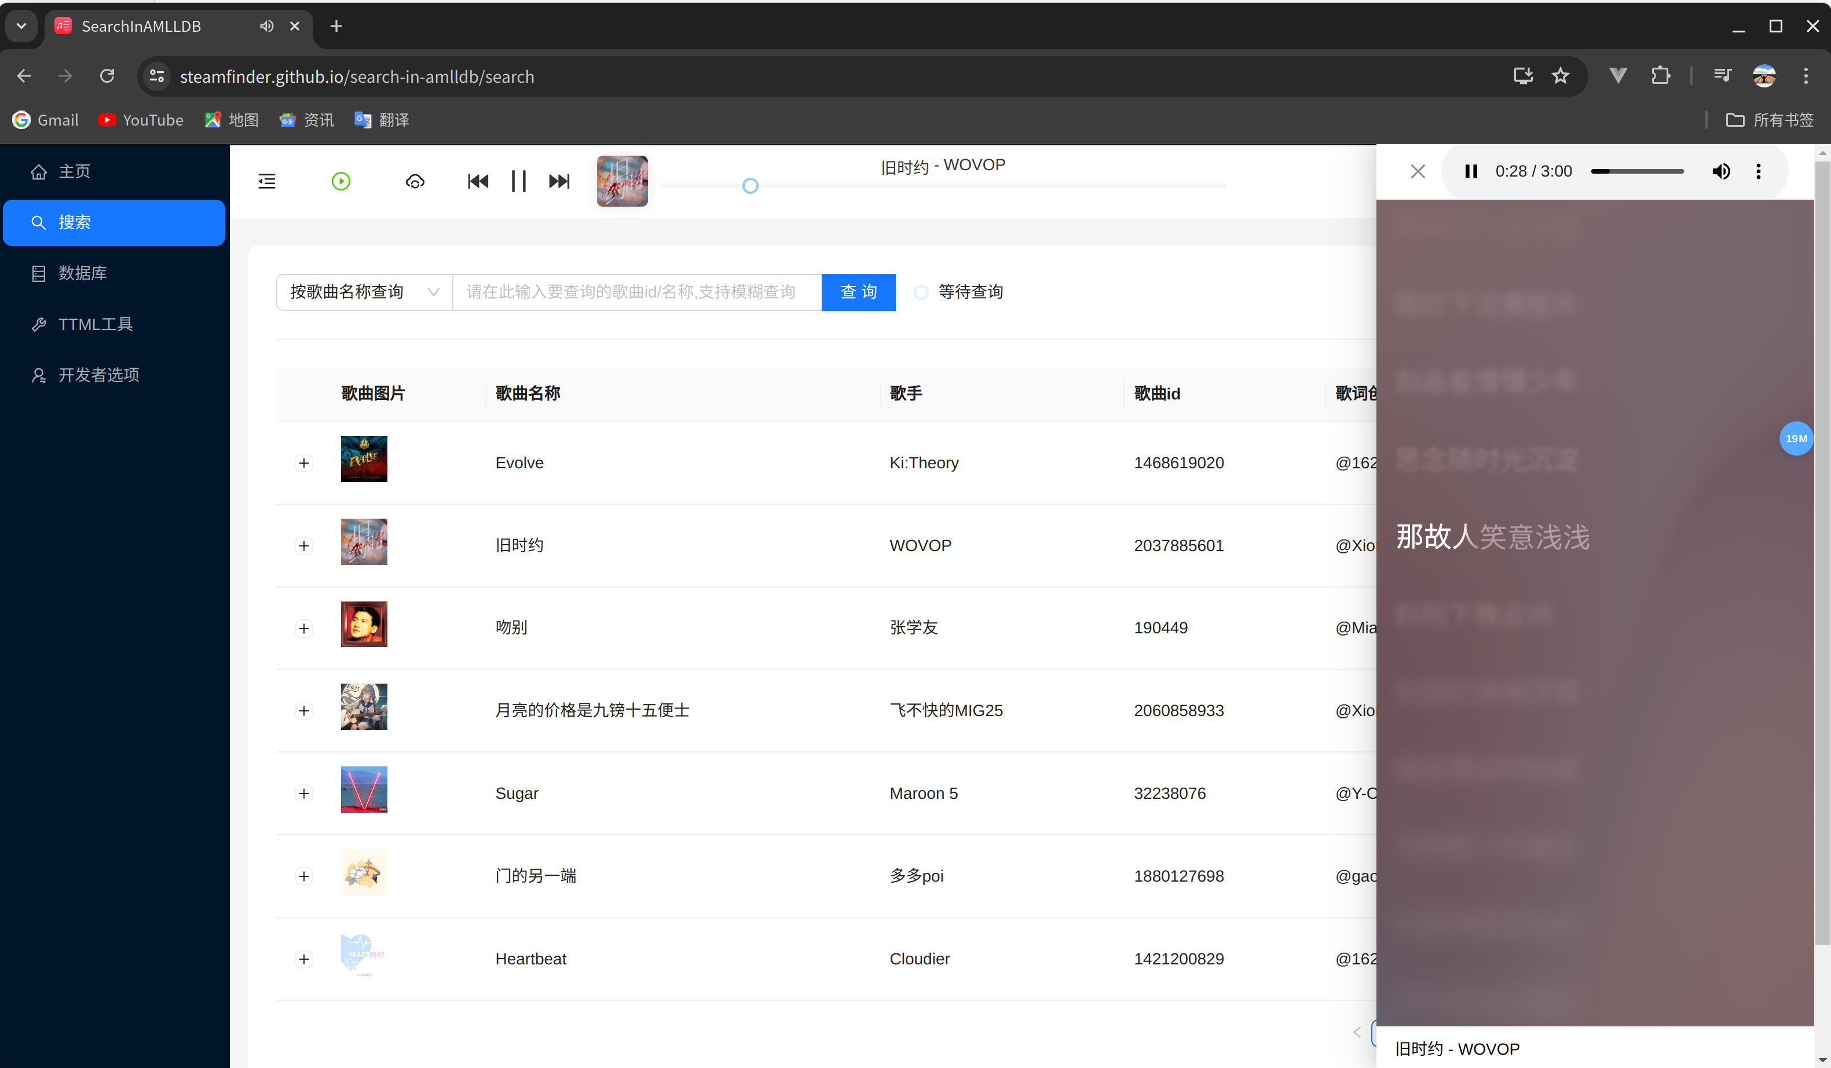Expand the Sugar song row
Viewport: 1831px width, 1068px height.
coord(303,794)
